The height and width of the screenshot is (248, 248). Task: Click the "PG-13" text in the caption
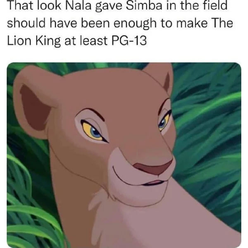tap(129, 41)
